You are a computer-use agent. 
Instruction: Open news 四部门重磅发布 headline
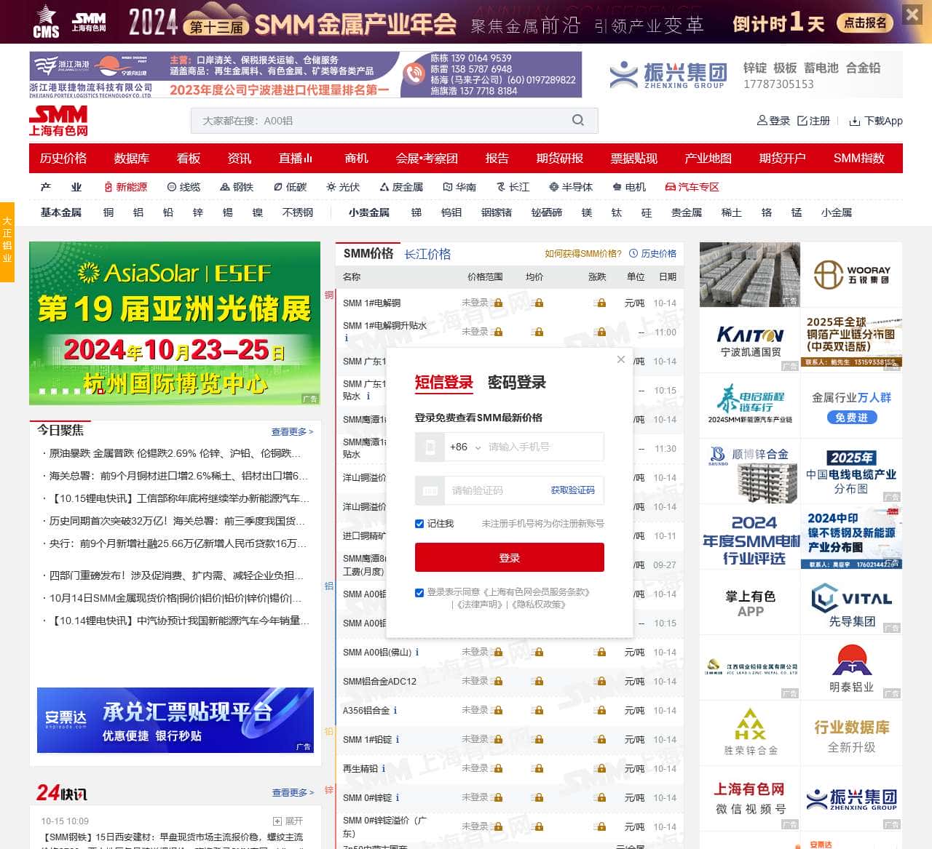(x=175, y=575)
